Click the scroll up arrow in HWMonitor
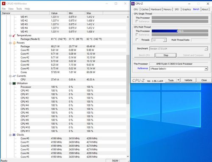212x162 pixels. pos(128,17)
